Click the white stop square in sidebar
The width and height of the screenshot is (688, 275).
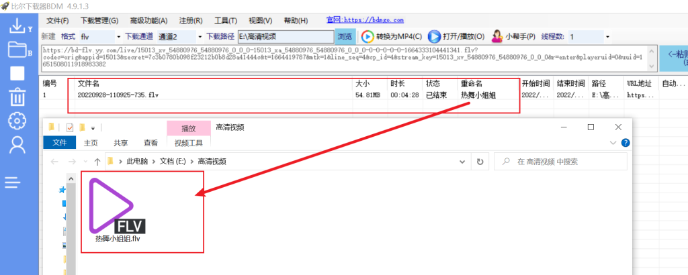[17, 72]
